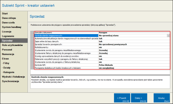Click Zezwalaj value for Wystawienie faktury detalicznej
This screenshot has width=173, height=104.
(134, 53)
